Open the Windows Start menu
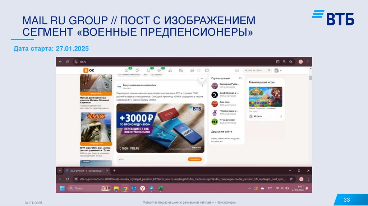Image resolution: width=368 pixels, height=206 pixels. pos(62,188)
